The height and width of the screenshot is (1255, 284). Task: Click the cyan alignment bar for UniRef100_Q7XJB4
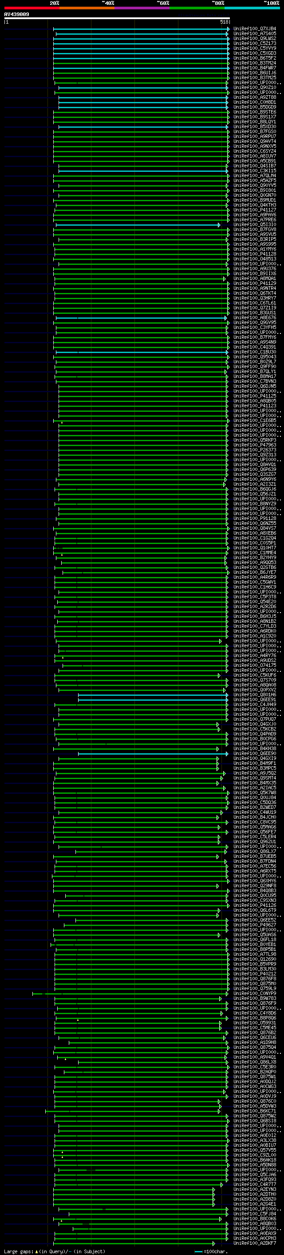141,29
